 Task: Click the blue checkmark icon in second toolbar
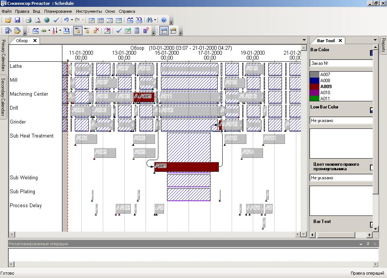pyautogui.click(x=119, y=31)
